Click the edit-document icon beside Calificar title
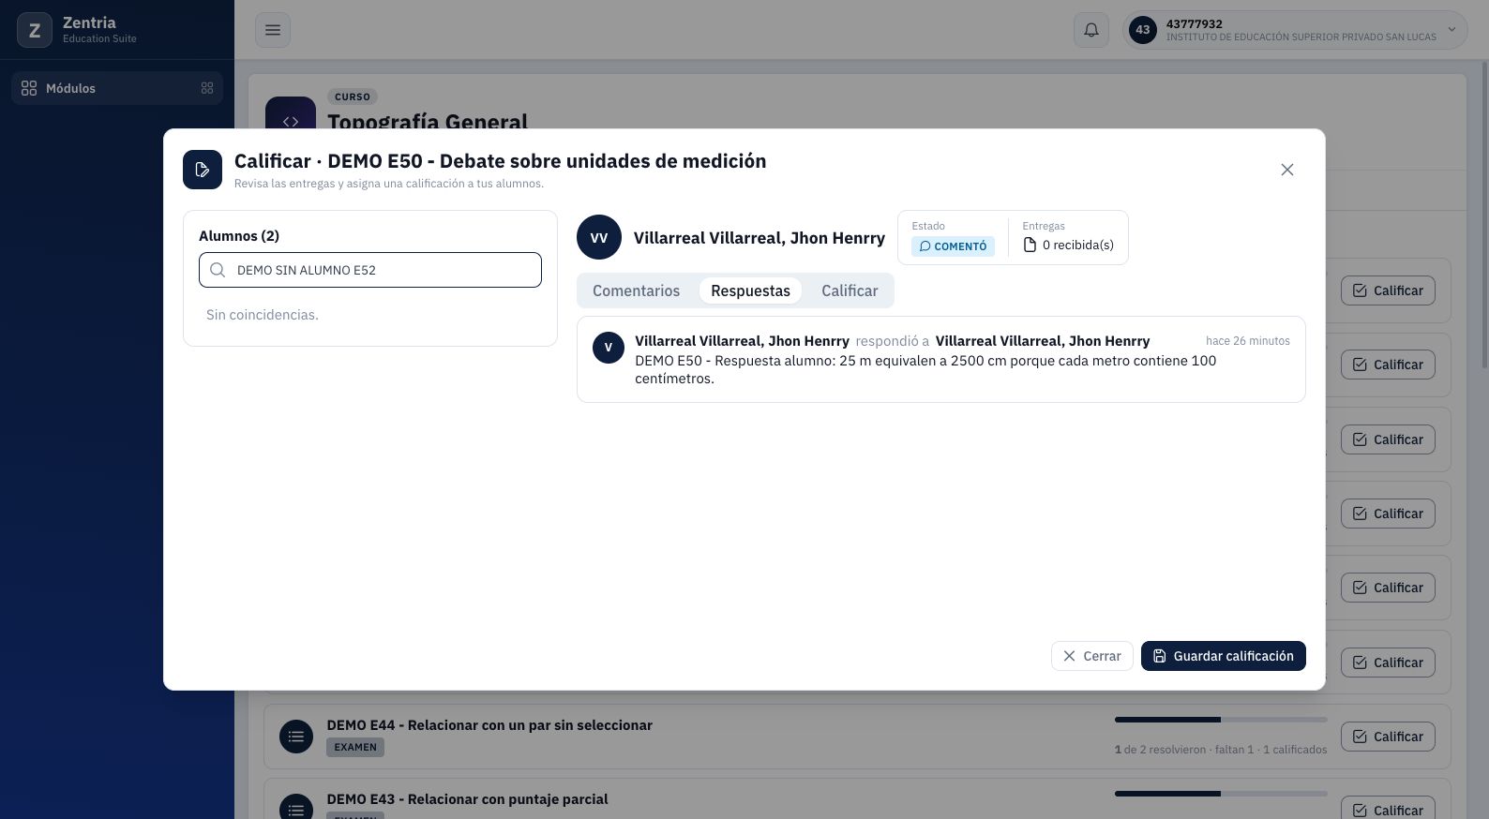Viewport: 1489px width, 819px height. click(203, 170)
